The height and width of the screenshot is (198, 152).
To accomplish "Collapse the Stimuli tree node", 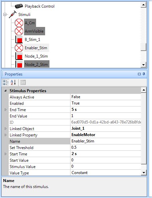I will [x=5, y=15].
